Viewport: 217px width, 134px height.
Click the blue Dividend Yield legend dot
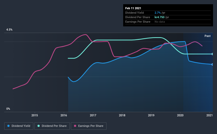click(8, 126)
